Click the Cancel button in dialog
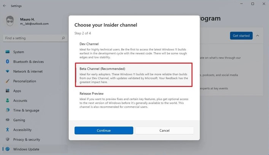This screenshot has height=155, width=269. click(x=164, y=131)
